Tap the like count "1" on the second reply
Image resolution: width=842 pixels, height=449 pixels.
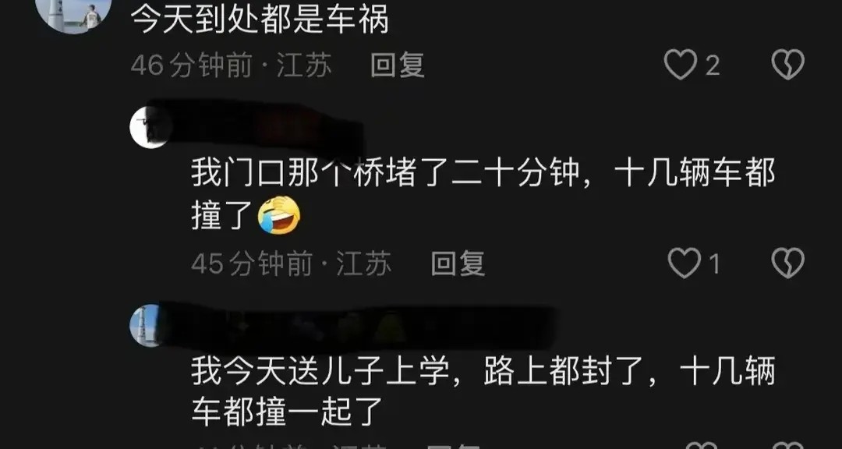pyautogui.click(x=713, y=263)
